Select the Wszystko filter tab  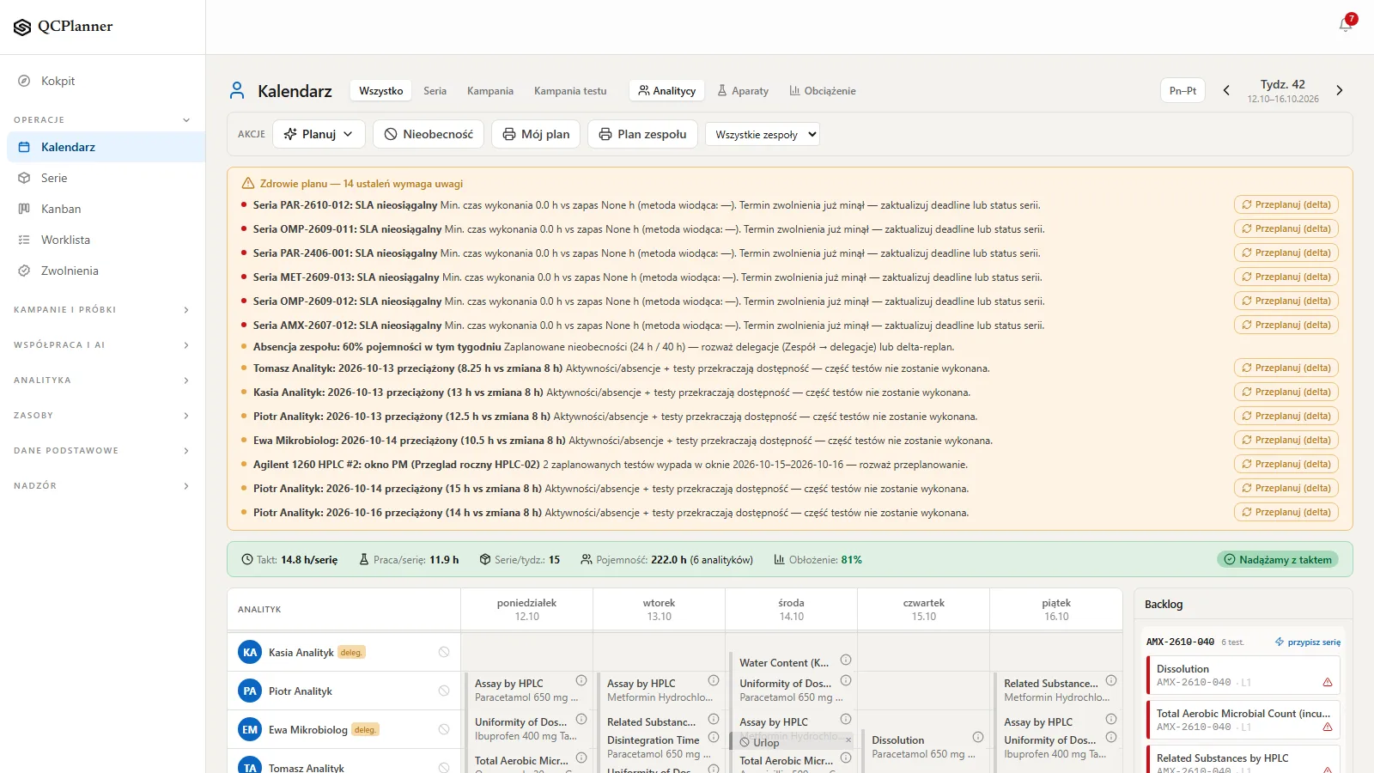381,90
